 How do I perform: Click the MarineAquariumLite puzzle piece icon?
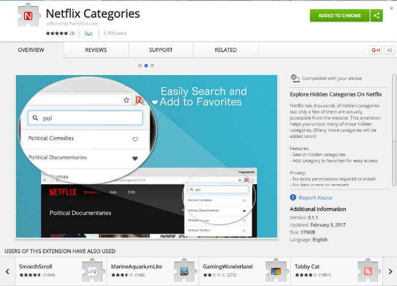point(184,271)
